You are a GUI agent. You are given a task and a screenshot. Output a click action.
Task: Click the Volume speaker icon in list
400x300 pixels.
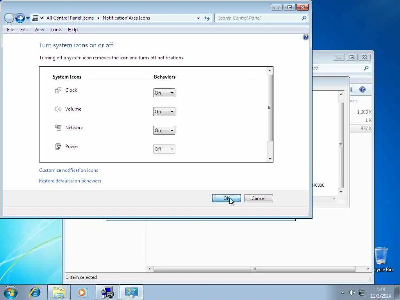tap(58, 109)
